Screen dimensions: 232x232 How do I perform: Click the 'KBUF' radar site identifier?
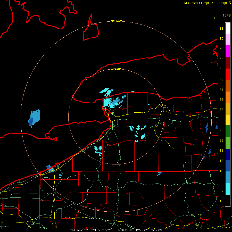click(123, 230)
